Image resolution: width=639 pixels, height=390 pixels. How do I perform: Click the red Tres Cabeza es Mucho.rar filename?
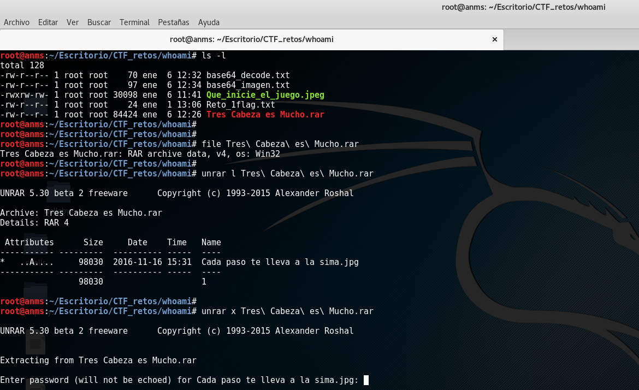click(265, 115)
